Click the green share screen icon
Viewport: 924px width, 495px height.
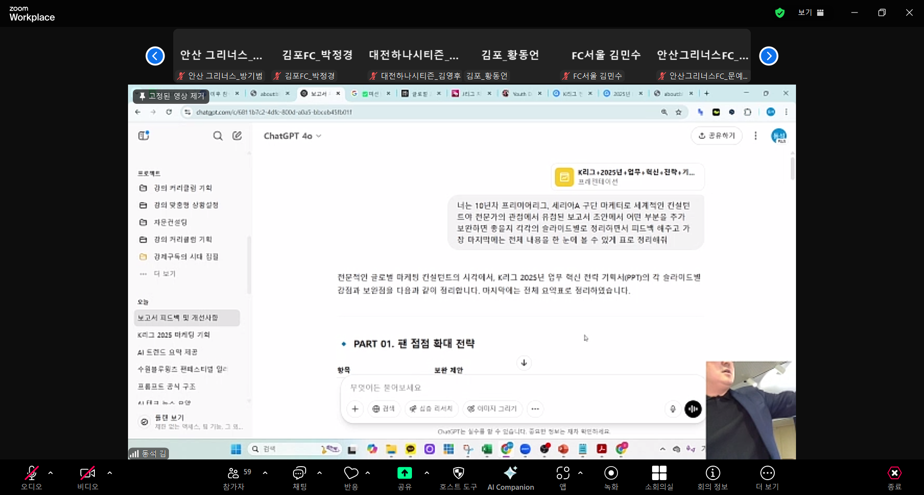405,473
